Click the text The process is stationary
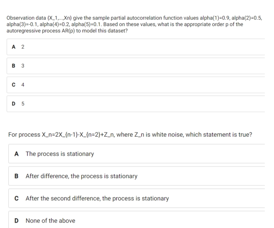The image size is (274, 228). click(60, 154)
